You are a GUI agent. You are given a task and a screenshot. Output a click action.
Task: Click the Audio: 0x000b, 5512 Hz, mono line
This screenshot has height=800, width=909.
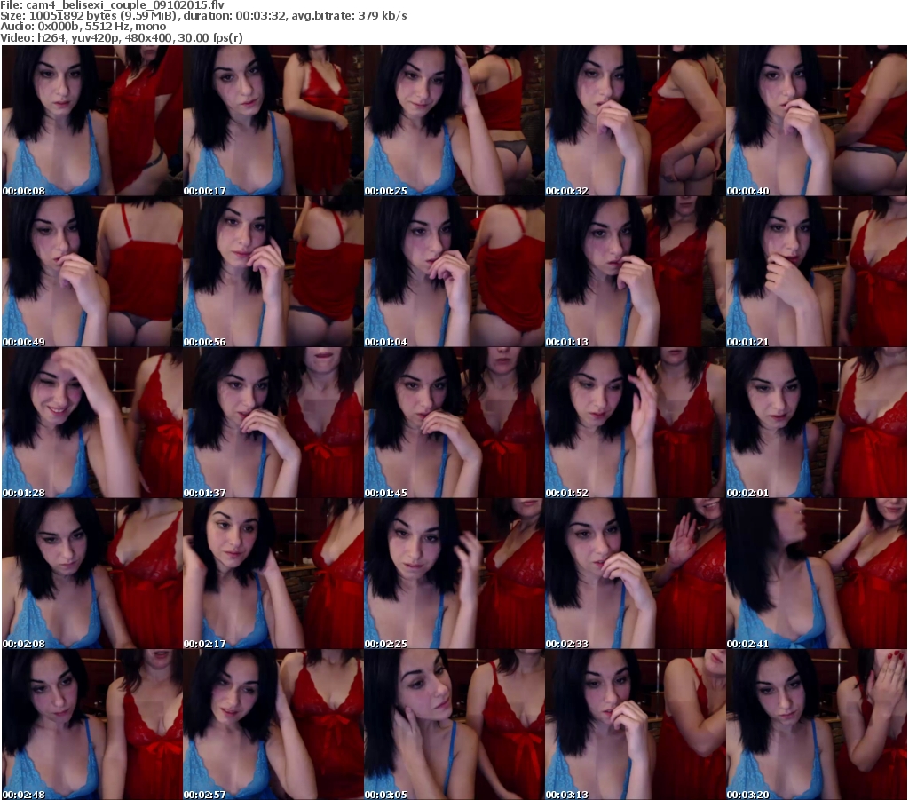pyautogui.click(x=83, y=27)
